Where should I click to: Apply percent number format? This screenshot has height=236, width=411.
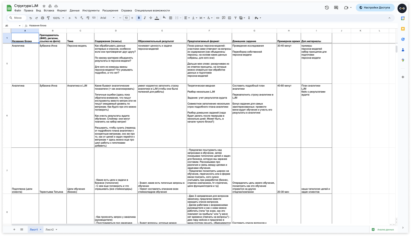(76, 18)
